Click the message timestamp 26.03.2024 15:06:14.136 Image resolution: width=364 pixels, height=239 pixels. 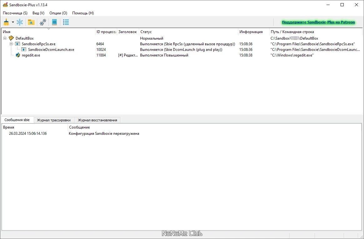coord(28,134)
